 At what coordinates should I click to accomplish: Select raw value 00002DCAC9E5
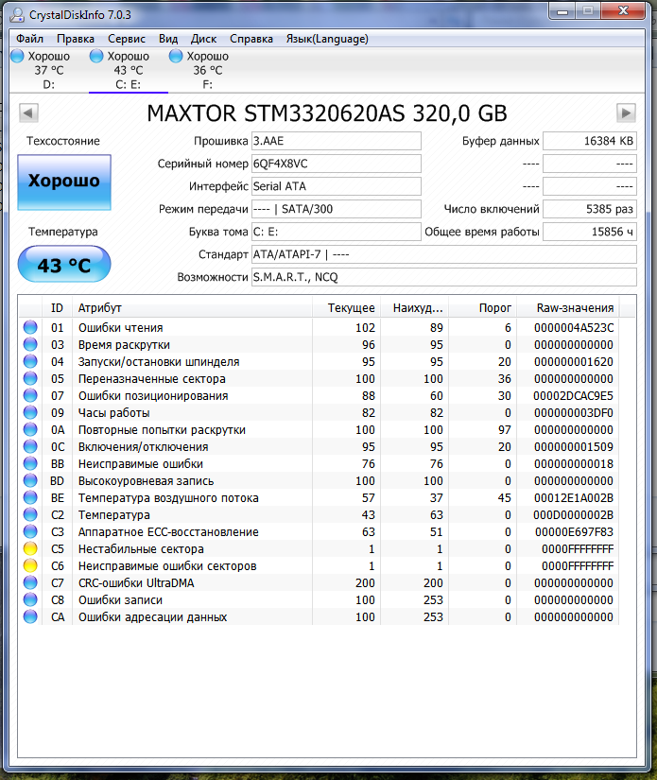573,396
